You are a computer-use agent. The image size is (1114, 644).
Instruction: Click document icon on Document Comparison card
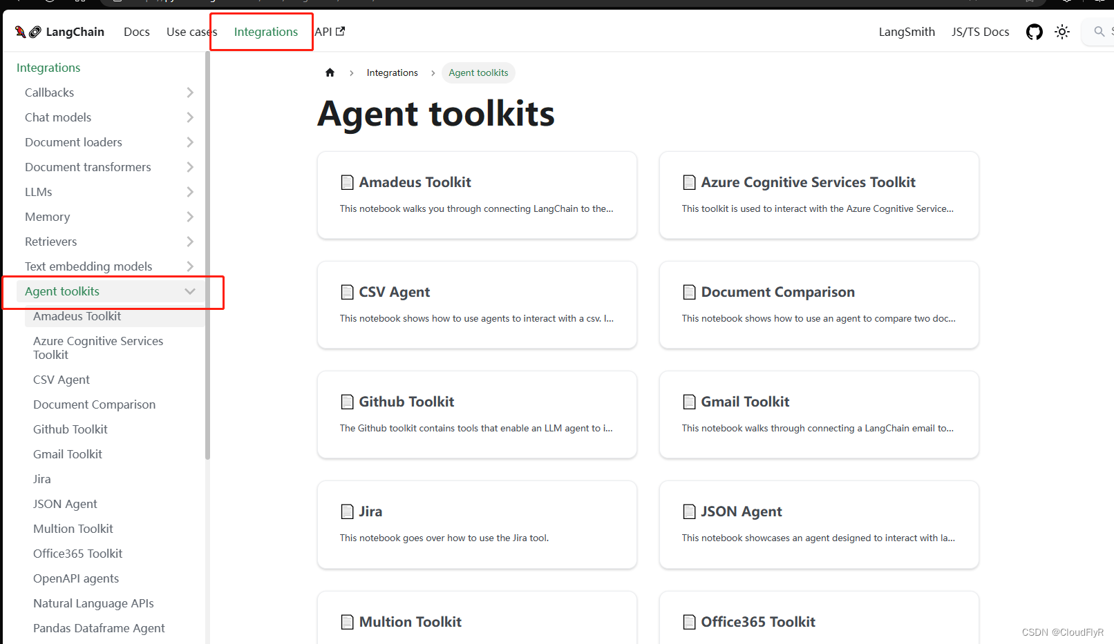tap(689, 292)
